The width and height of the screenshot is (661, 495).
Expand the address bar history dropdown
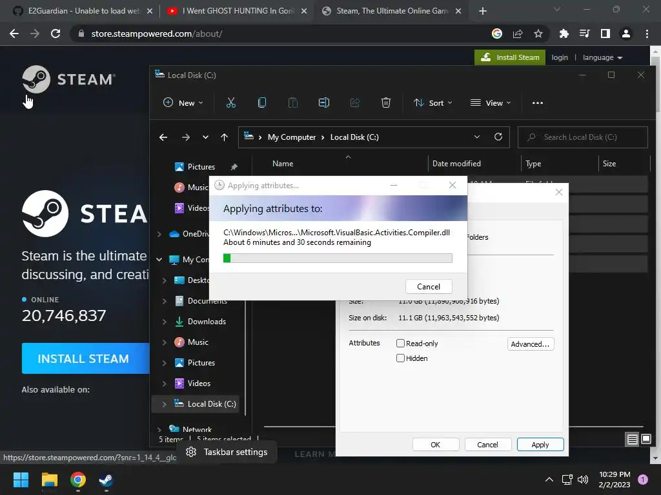477,137
